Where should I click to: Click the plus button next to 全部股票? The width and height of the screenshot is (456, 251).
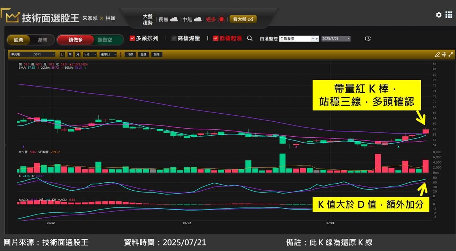click(x=317, y=39)
